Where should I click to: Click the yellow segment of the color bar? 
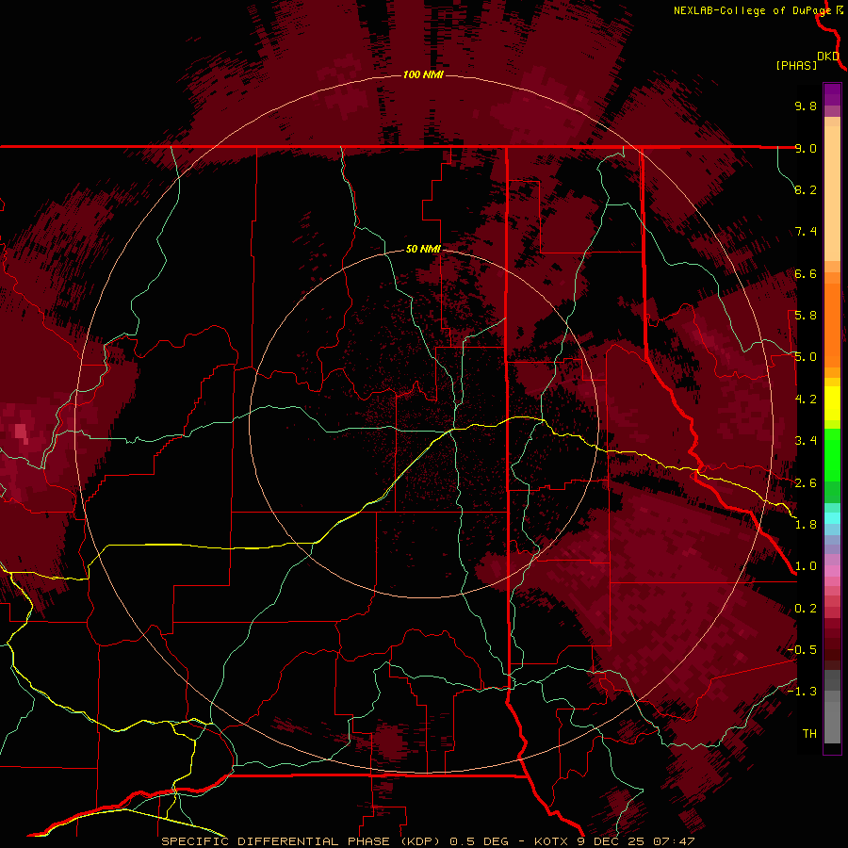832,403
